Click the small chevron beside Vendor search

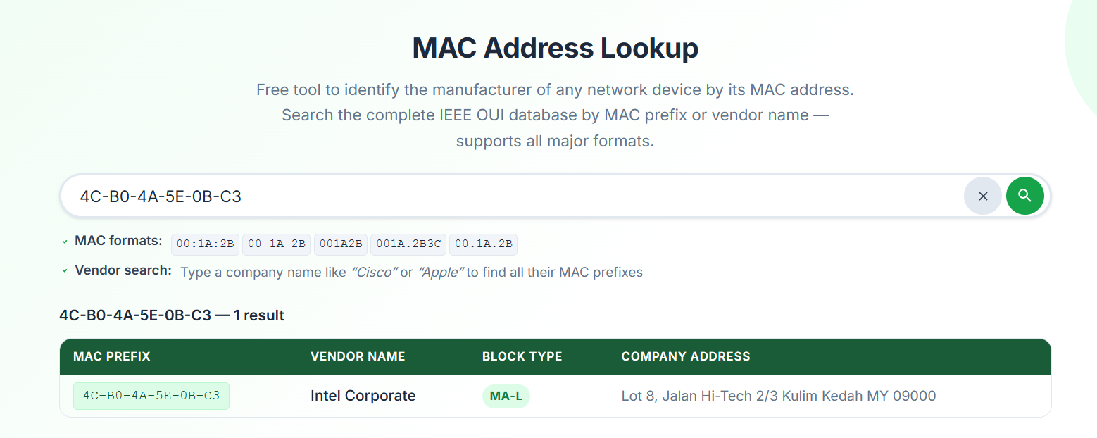click(x=65, y=271)
